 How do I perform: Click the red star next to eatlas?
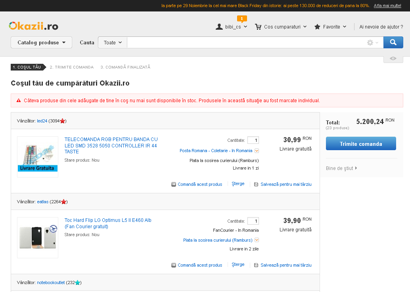63,202
